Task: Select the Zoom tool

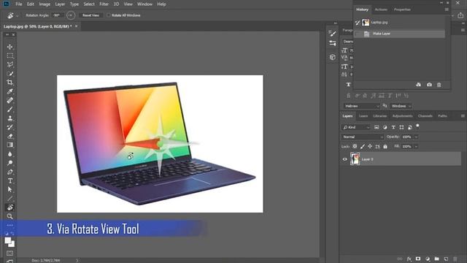Action: click(9, 216)
